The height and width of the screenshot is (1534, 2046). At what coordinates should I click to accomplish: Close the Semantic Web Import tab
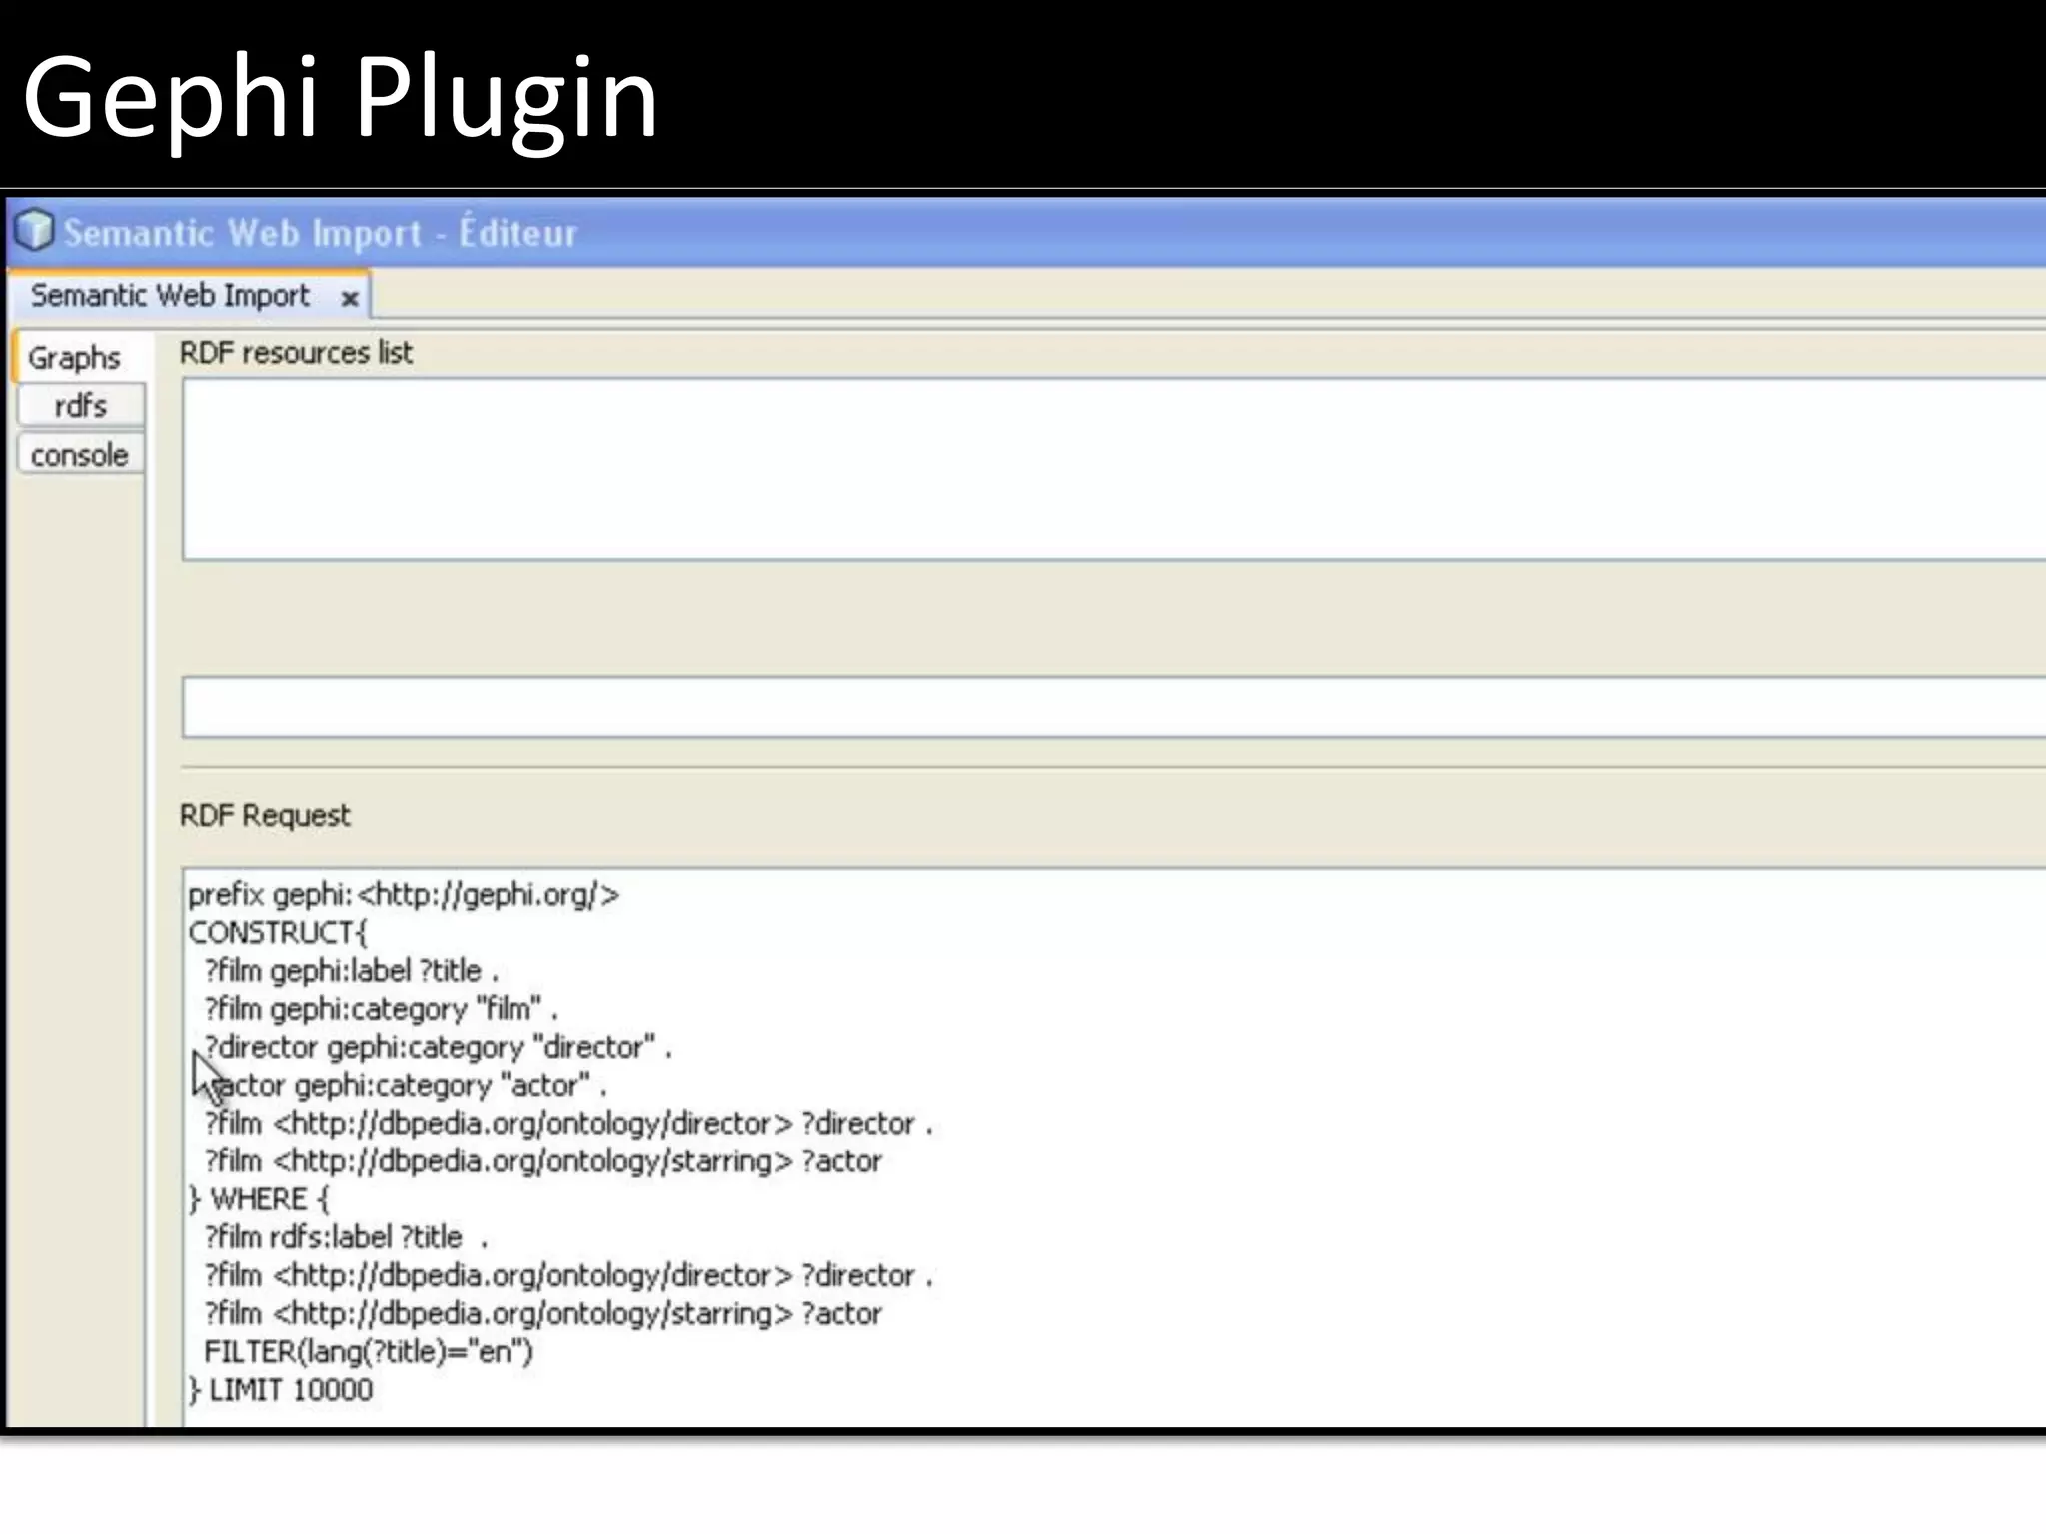coord(350,298)
